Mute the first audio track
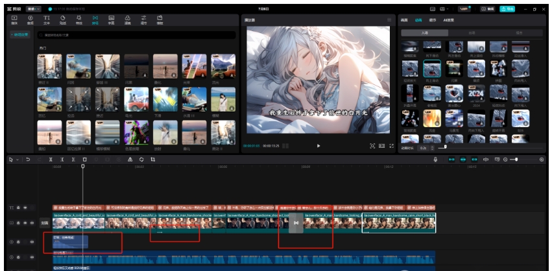Viewport: 552px width, 271px height. 32,242
